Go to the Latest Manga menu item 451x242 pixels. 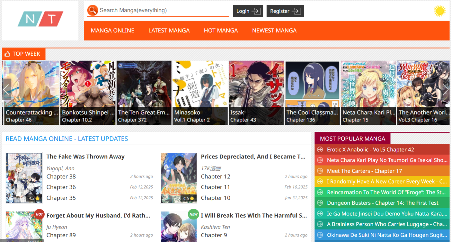tap(169, 31)
